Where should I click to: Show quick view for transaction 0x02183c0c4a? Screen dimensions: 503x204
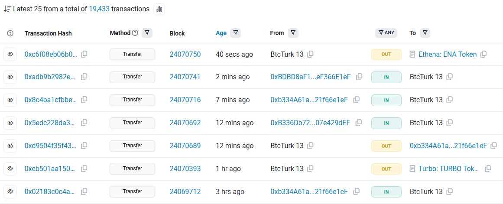coord(10,191)
